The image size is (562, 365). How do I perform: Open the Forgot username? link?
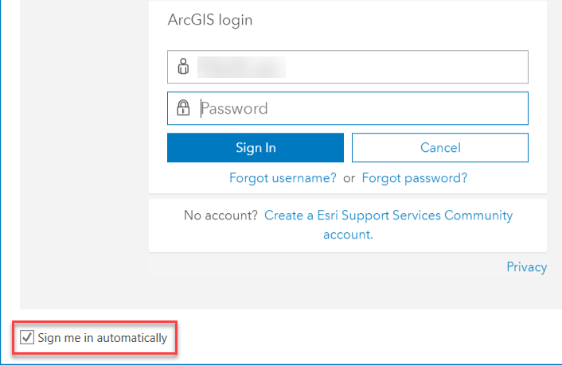283,177
